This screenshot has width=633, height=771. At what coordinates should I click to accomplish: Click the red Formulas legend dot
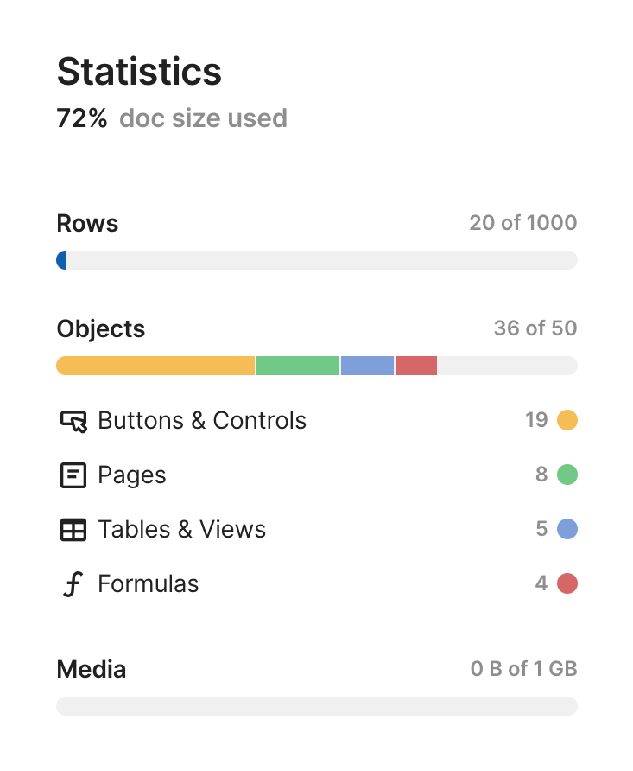567,584
